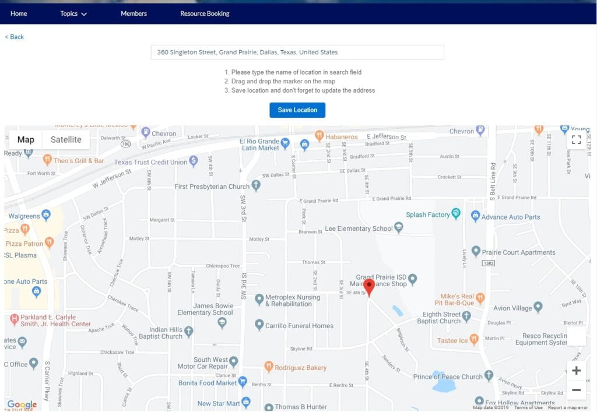Switch map to Satellite view
Image resolution: width=597 pixels, height=412 pixels.
pos(66,140)
